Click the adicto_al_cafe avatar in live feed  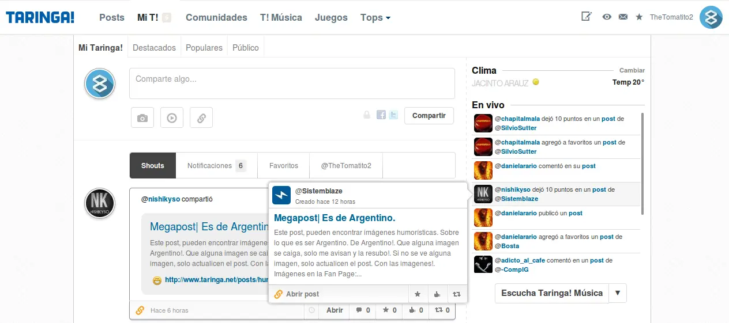[483, 264]
